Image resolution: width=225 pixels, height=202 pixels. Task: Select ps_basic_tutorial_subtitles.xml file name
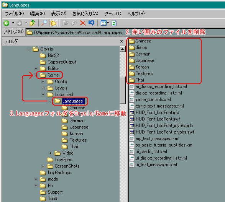pyautogui.click(x=164, y=145)
